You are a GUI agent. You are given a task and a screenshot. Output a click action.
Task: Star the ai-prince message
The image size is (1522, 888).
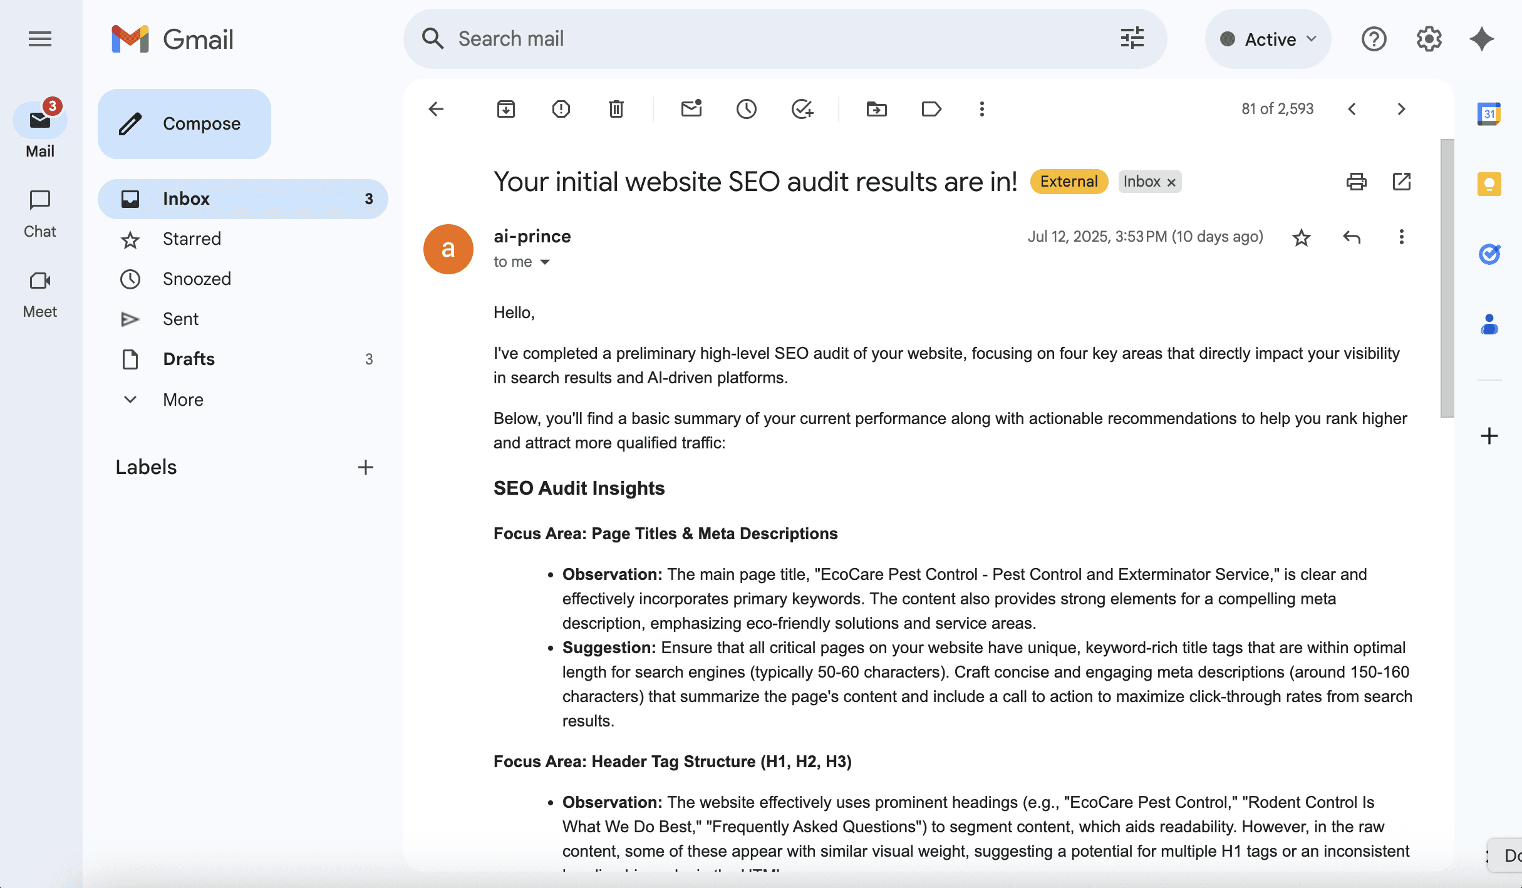pos(1301,237)
